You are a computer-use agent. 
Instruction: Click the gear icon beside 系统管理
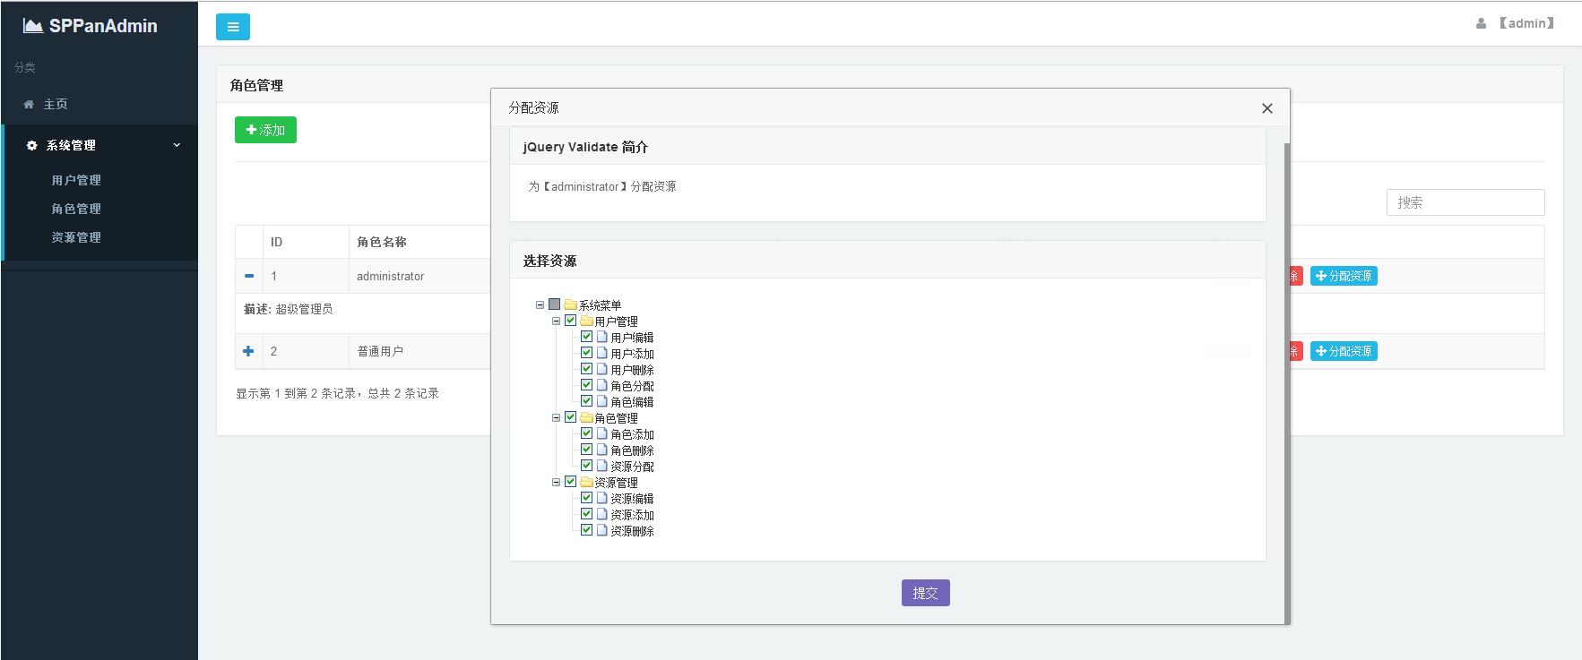(x=32, y=145)
